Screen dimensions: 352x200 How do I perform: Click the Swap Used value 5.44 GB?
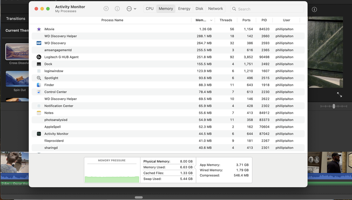pos(186,179)
